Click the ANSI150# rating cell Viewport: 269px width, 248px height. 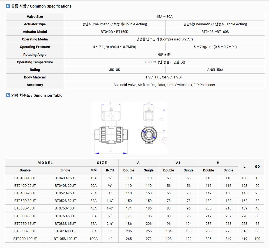point(215,70)
